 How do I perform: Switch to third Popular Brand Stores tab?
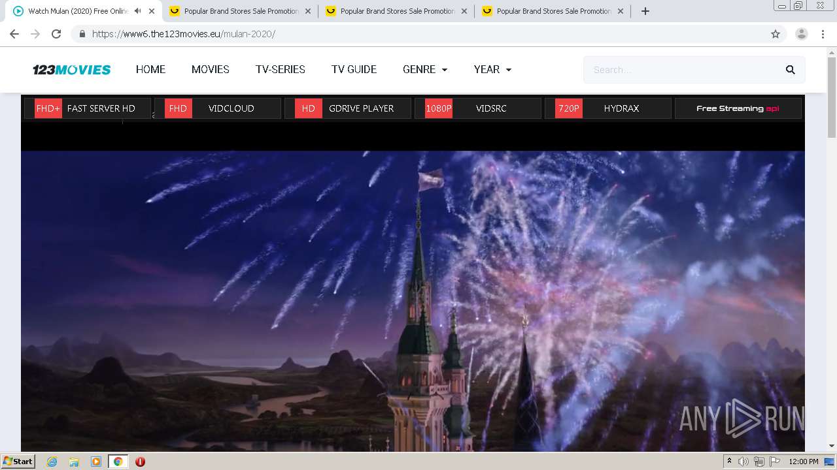pos(553,11)
